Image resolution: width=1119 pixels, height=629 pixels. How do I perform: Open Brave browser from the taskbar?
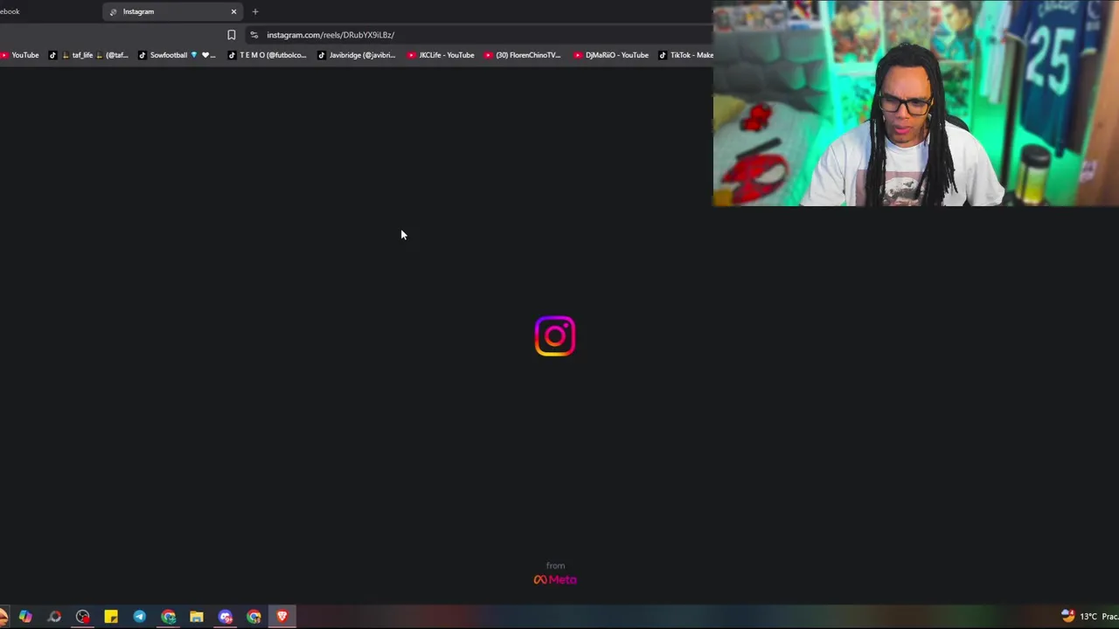pyautogui.click(x=281, y=617)
